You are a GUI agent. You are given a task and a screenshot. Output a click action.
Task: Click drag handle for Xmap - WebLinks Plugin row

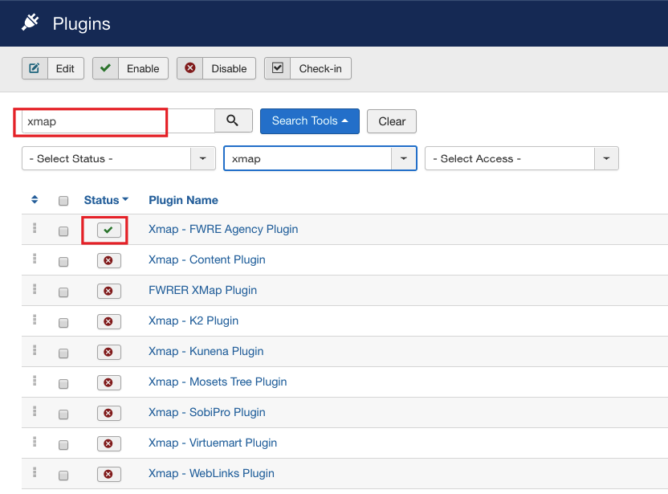[35, 472]
